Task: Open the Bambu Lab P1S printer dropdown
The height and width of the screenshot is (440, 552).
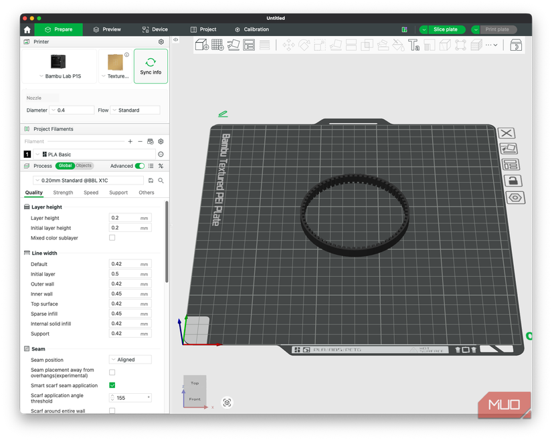Action: pos(60,76)
